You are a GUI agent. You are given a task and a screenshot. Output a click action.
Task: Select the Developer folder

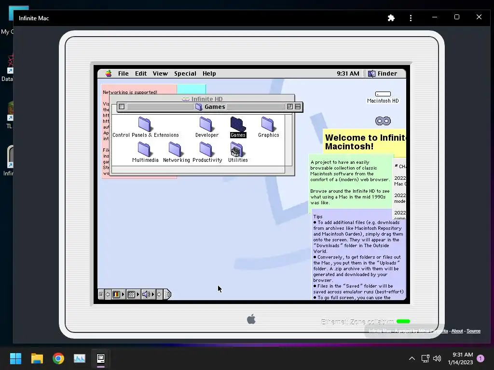206,127
